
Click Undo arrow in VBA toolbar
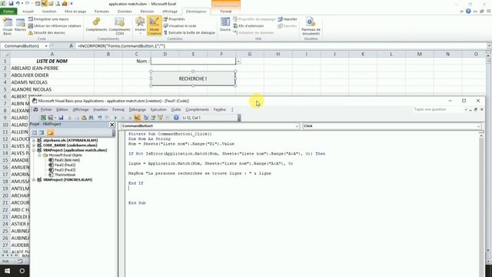click(x=100, y=118)
